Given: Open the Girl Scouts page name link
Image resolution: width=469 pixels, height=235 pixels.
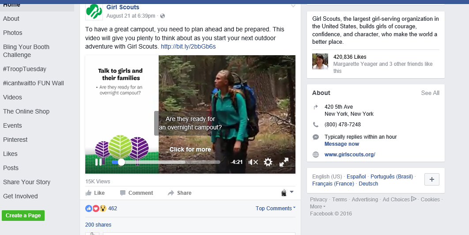Looking at the screenshot, I should pyautogui.click(x=123, y=7).
